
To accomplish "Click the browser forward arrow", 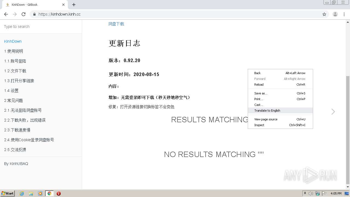I will 15,14.
